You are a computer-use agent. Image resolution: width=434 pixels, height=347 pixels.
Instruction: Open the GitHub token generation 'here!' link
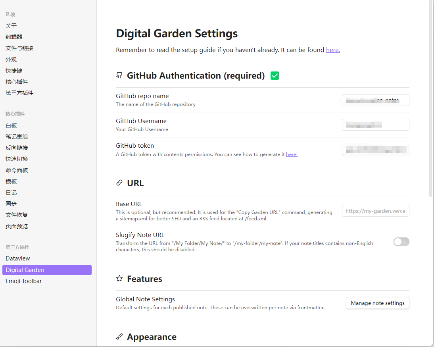292,154
